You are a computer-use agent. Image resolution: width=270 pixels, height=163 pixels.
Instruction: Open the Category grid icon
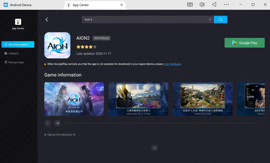[x=6, y=53]
